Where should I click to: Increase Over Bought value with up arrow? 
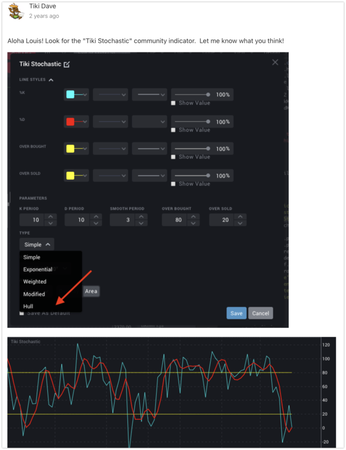tap(193, 217)
